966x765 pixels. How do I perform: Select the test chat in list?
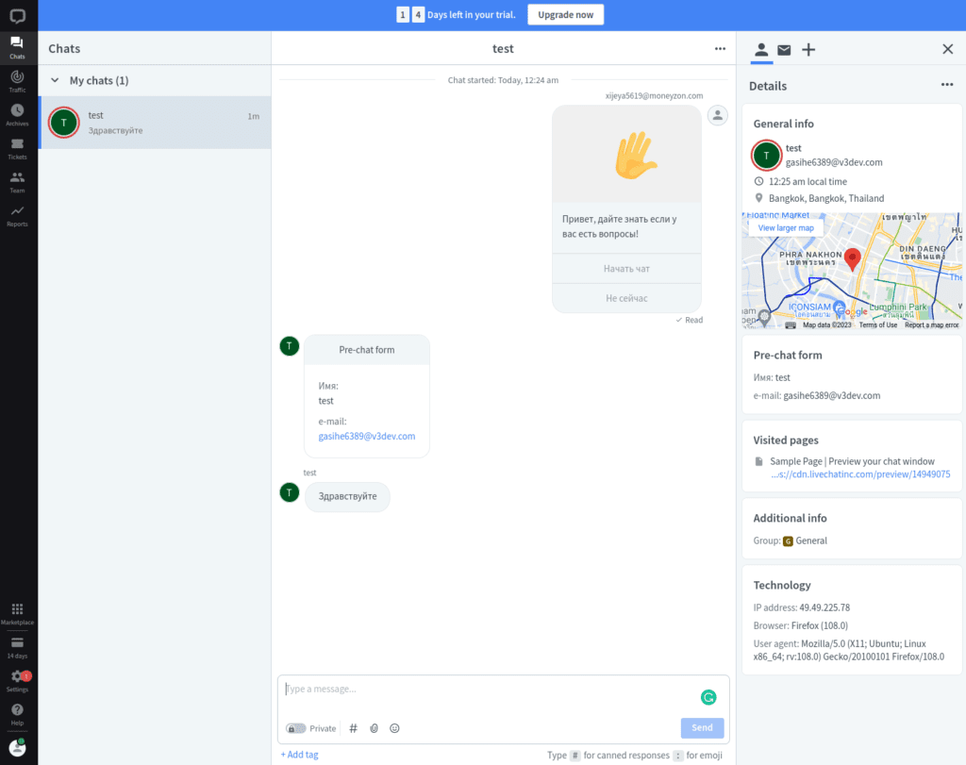click(155, 123)
